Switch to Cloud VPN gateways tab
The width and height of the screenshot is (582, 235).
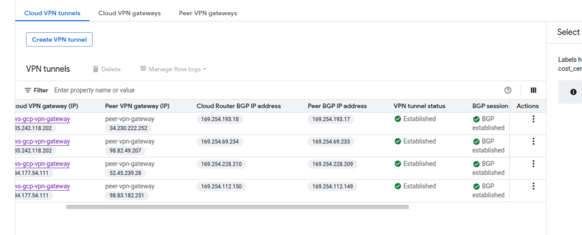click(x=129, y=13)
